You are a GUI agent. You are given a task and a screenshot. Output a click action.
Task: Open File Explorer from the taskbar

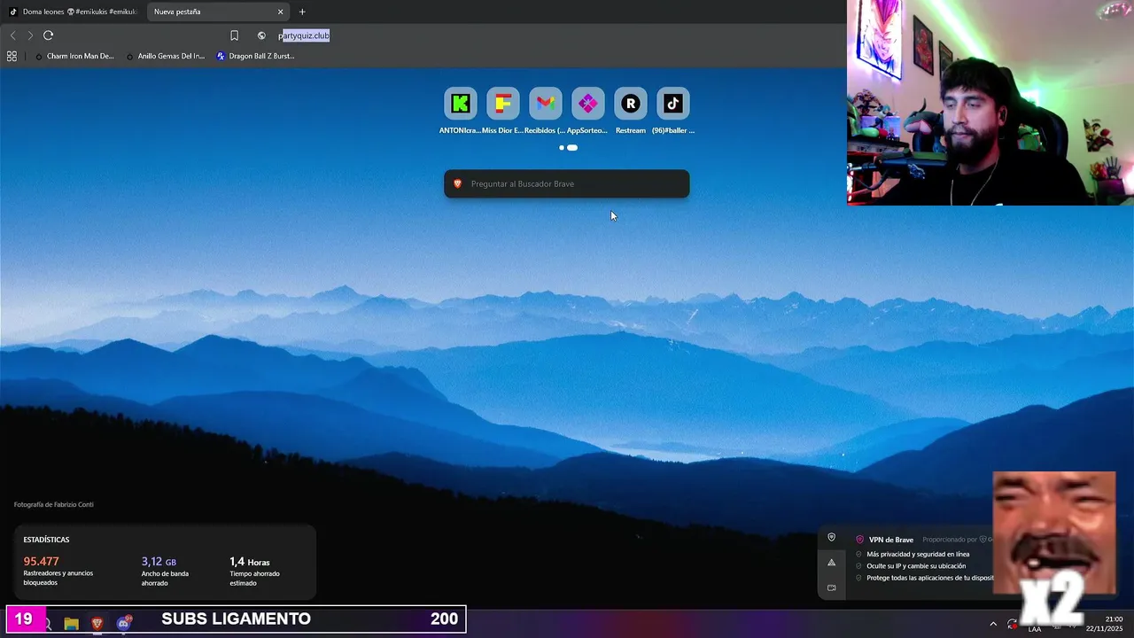71,624
